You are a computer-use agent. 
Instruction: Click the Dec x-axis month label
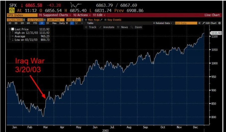point(196,127)
